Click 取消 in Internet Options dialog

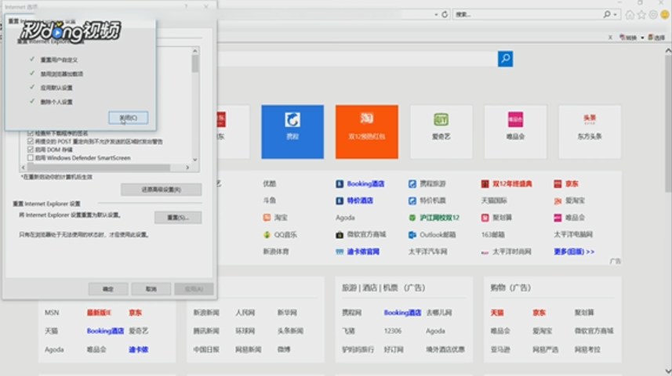(x=151, y=289)
